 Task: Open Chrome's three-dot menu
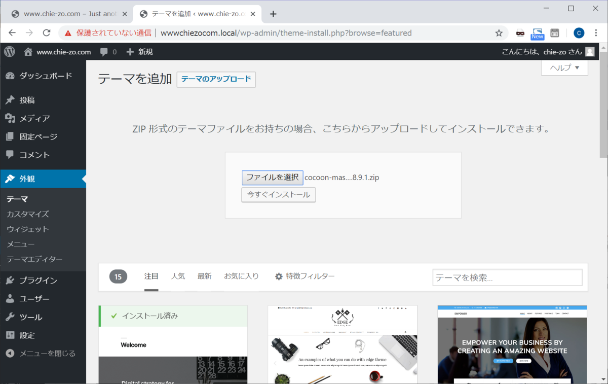point(595,32)
